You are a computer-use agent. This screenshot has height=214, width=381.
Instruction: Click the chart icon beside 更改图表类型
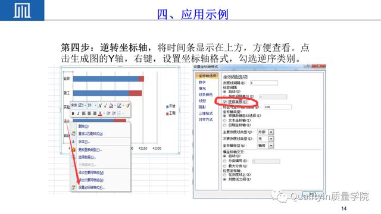point(73,149)
